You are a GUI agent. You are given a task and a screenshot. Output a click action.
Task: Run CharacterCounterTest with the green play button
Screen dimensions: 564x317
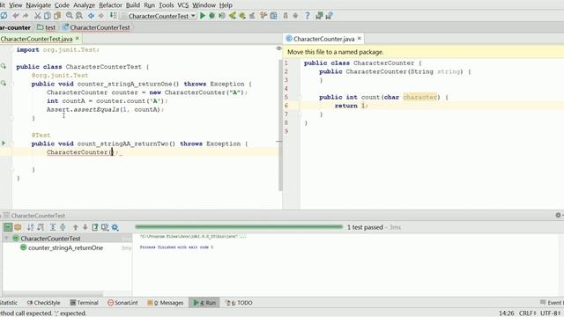click(203, 16)
